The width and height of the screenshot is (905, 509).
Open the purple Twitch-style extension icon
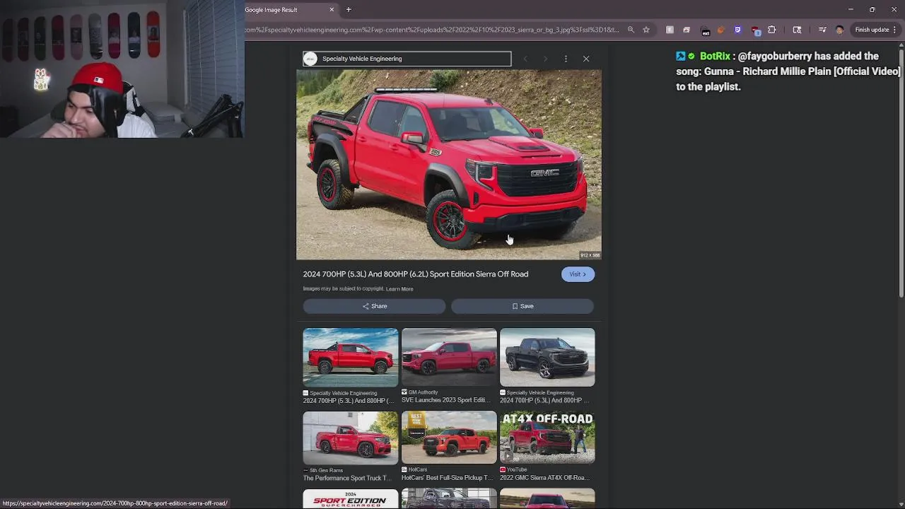click(x=737, y=30)
